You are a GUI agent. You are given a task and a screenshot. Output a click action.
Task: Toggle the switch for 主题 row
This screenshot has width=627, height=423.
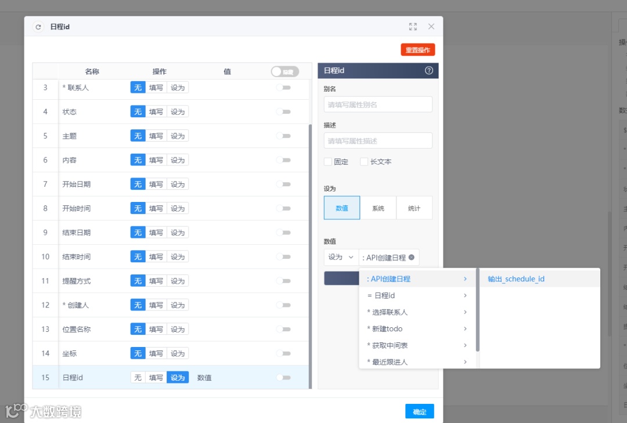pos(283,136)
